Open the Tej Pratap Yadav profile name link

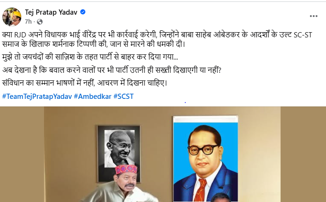coord(51,12)
